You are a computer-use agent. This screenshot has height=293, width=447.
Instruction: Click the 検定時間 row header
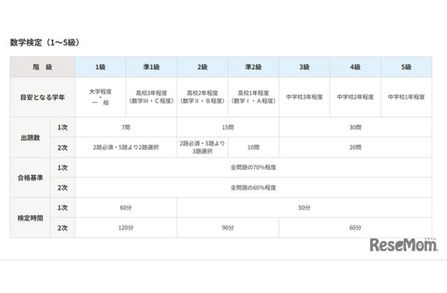click(x=29, y=218)
